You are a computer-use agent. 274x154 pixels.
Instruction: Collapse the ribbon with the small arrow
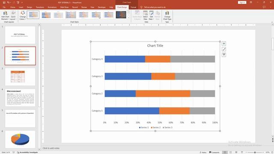272,22
